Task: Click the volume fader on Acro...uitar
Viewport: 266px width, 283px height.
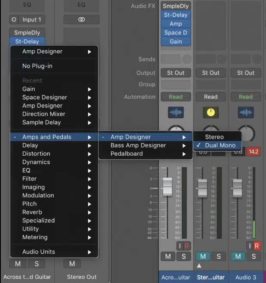Action: [167, 187]
